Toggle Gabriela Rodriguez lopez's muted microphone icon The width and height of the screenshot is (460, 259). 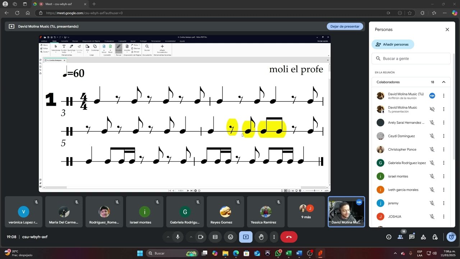click(x=432, y=163)
